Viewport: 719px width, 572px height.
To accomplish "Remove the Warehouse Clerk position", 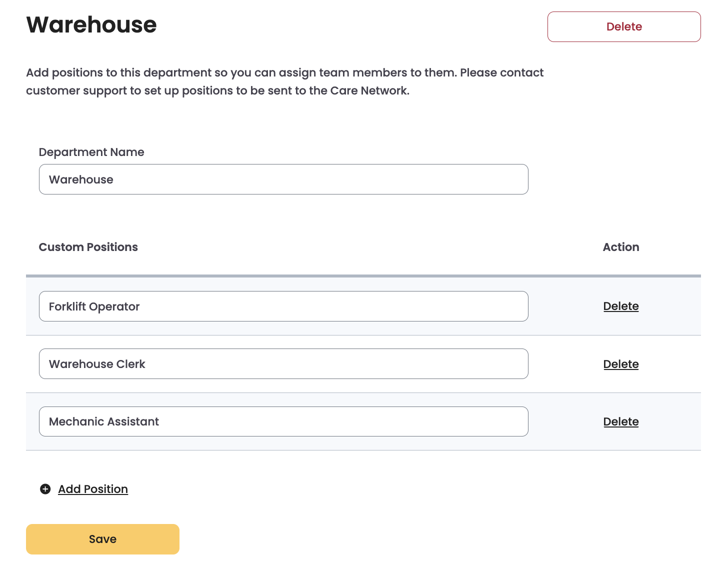I will [x=620, y=364].
